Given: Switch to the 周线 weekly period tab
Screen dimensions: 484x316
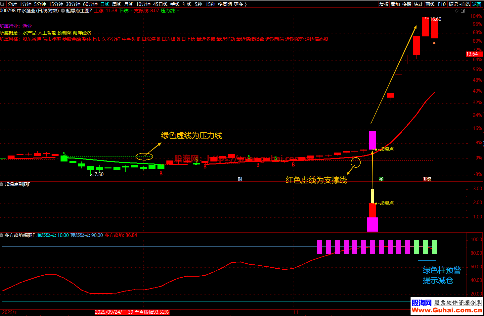Looking at the screenshot, I should pos(117,4).
